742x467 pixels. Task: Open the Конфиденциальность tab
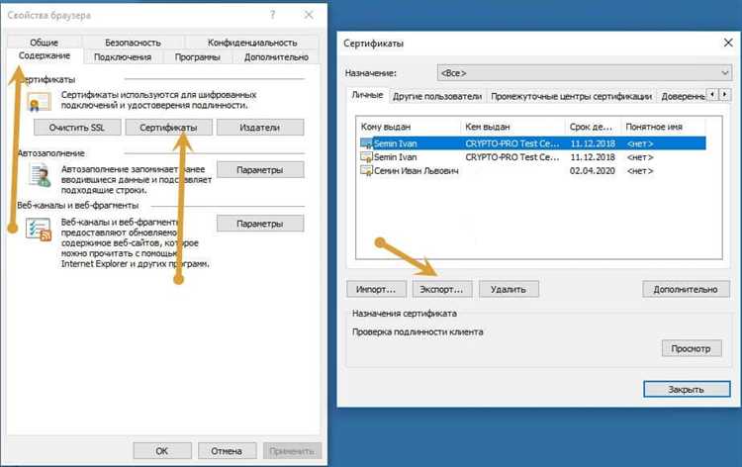tap(252, 43)
